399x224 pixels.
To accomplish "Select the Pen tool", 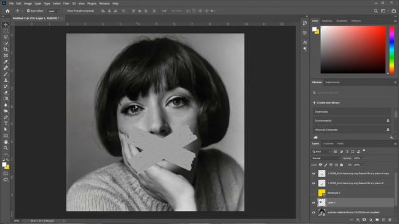I will (6, 118).
